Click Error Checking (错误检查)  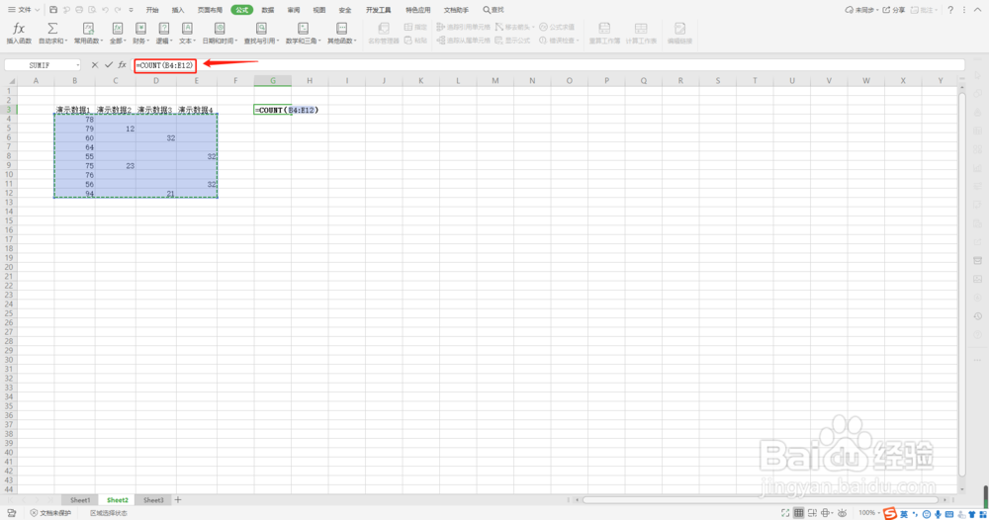pyautogui.click(x=559, y=41)
